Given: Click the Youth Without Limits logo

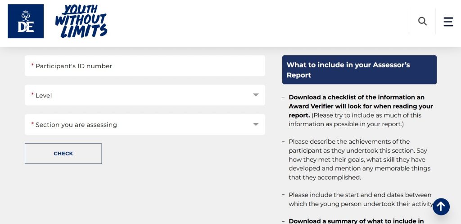Looking at the screenshot, I should 81,21.
